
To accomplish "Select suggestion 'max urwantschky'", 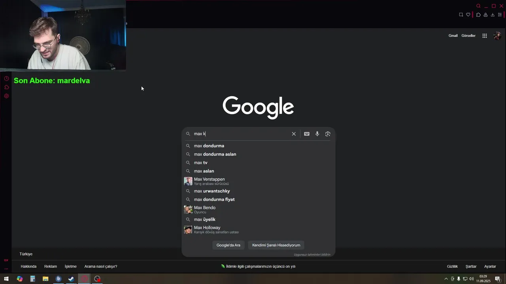I will click(259, 191).
